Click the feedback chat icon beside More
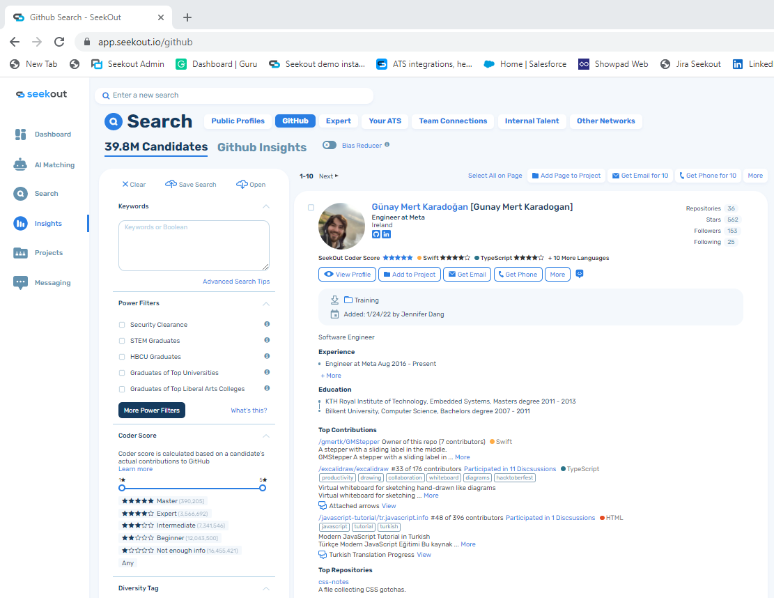Screen dimensions: 774x598 click(x=580, y=275)
